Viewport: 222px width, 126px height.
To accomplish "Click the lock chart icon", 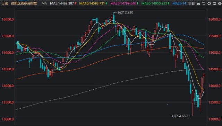I will (x=198, y=3).
